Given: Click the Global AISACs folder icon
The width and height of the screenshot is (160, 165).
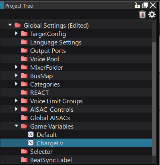Looking at the screenshot, I should [x=24, y=118].
